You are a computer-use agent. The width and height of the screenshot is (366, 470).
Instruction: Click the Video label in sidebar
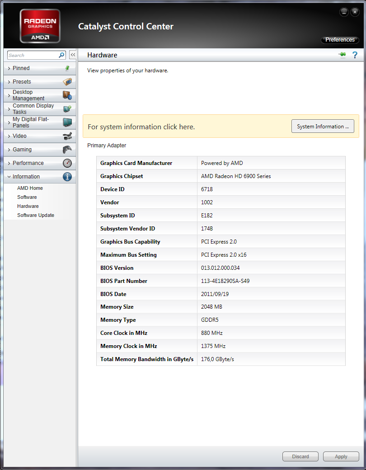pyautogui.click(x=19, y=136)
